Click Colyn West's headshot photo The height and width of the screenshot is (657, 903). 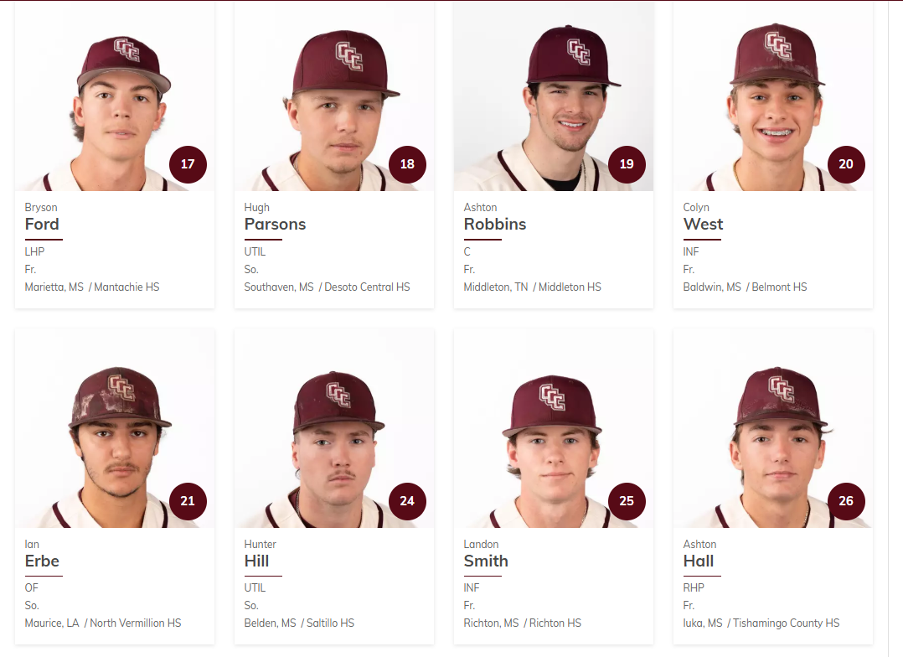point(772,99)
